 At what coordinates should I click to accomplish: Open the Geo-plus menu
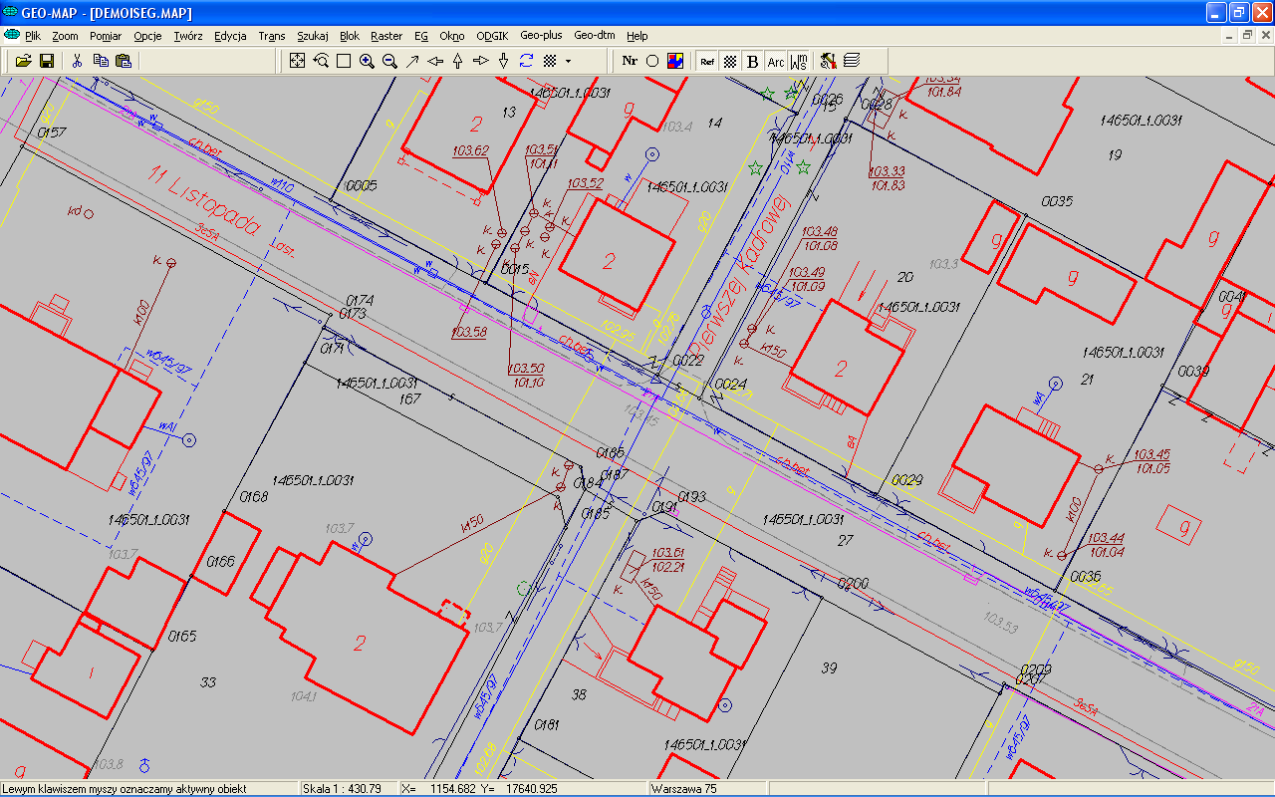point(541,36)
